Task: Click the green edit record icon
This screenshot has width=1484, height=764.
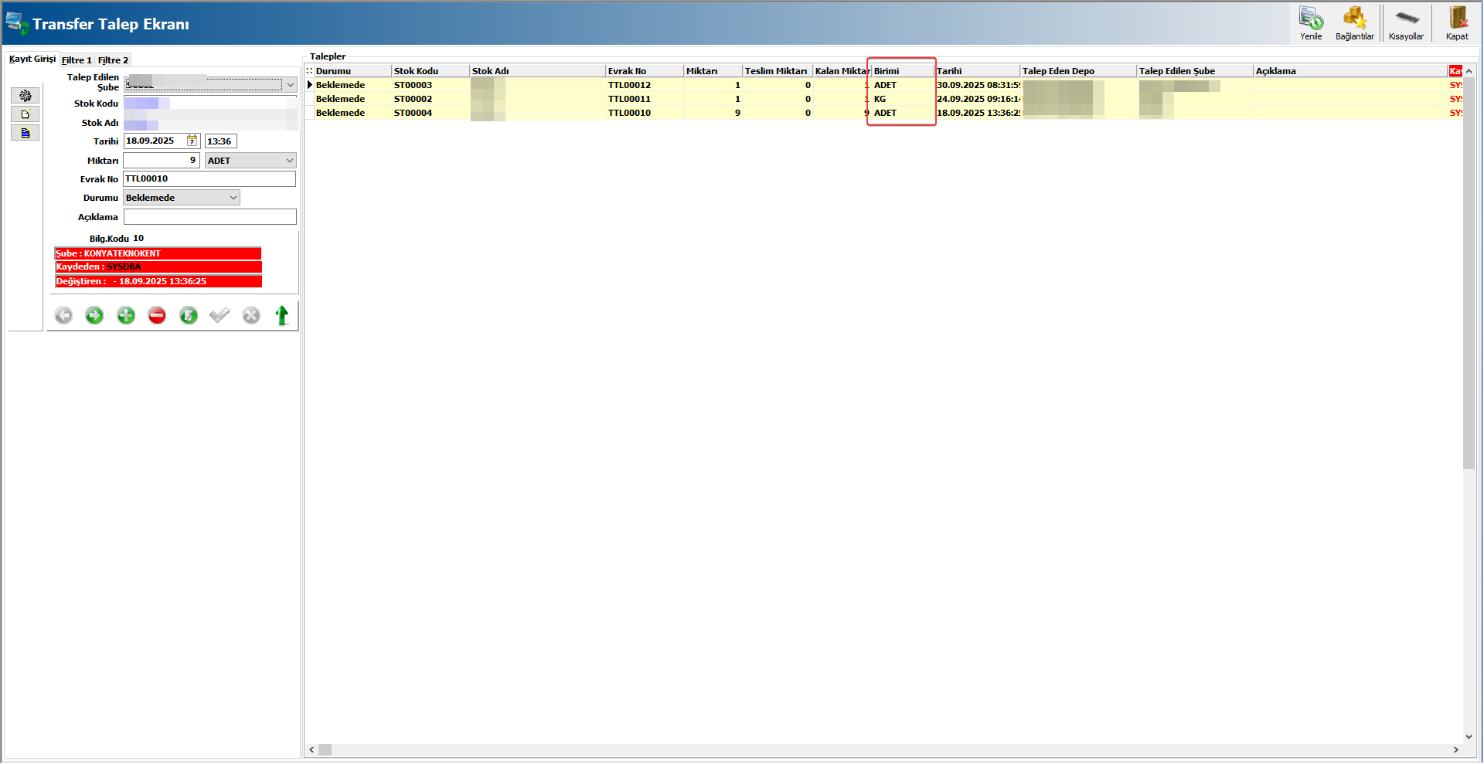Action: click(189, 315)
